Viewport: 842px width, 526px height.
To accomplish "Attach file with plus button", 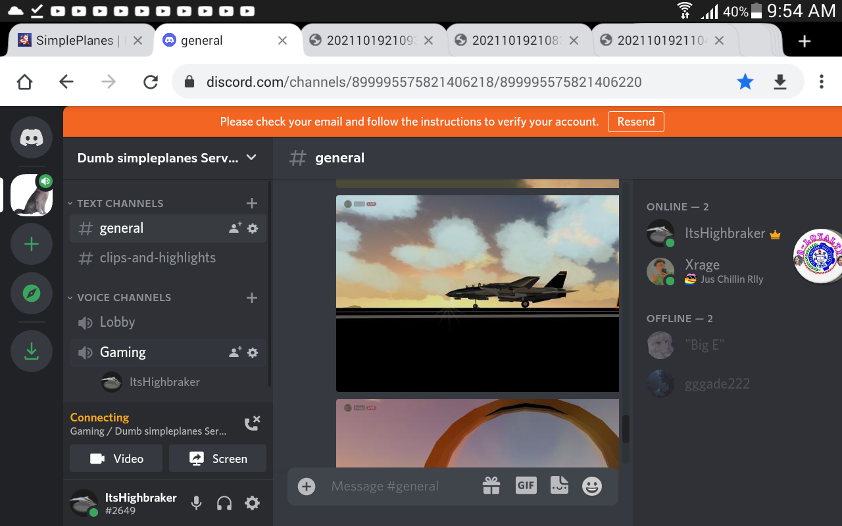I will (x=307, y=487).
